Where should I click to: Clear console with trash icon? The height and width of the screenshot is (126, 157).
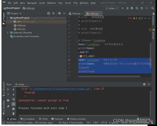[x=13, y=114]
